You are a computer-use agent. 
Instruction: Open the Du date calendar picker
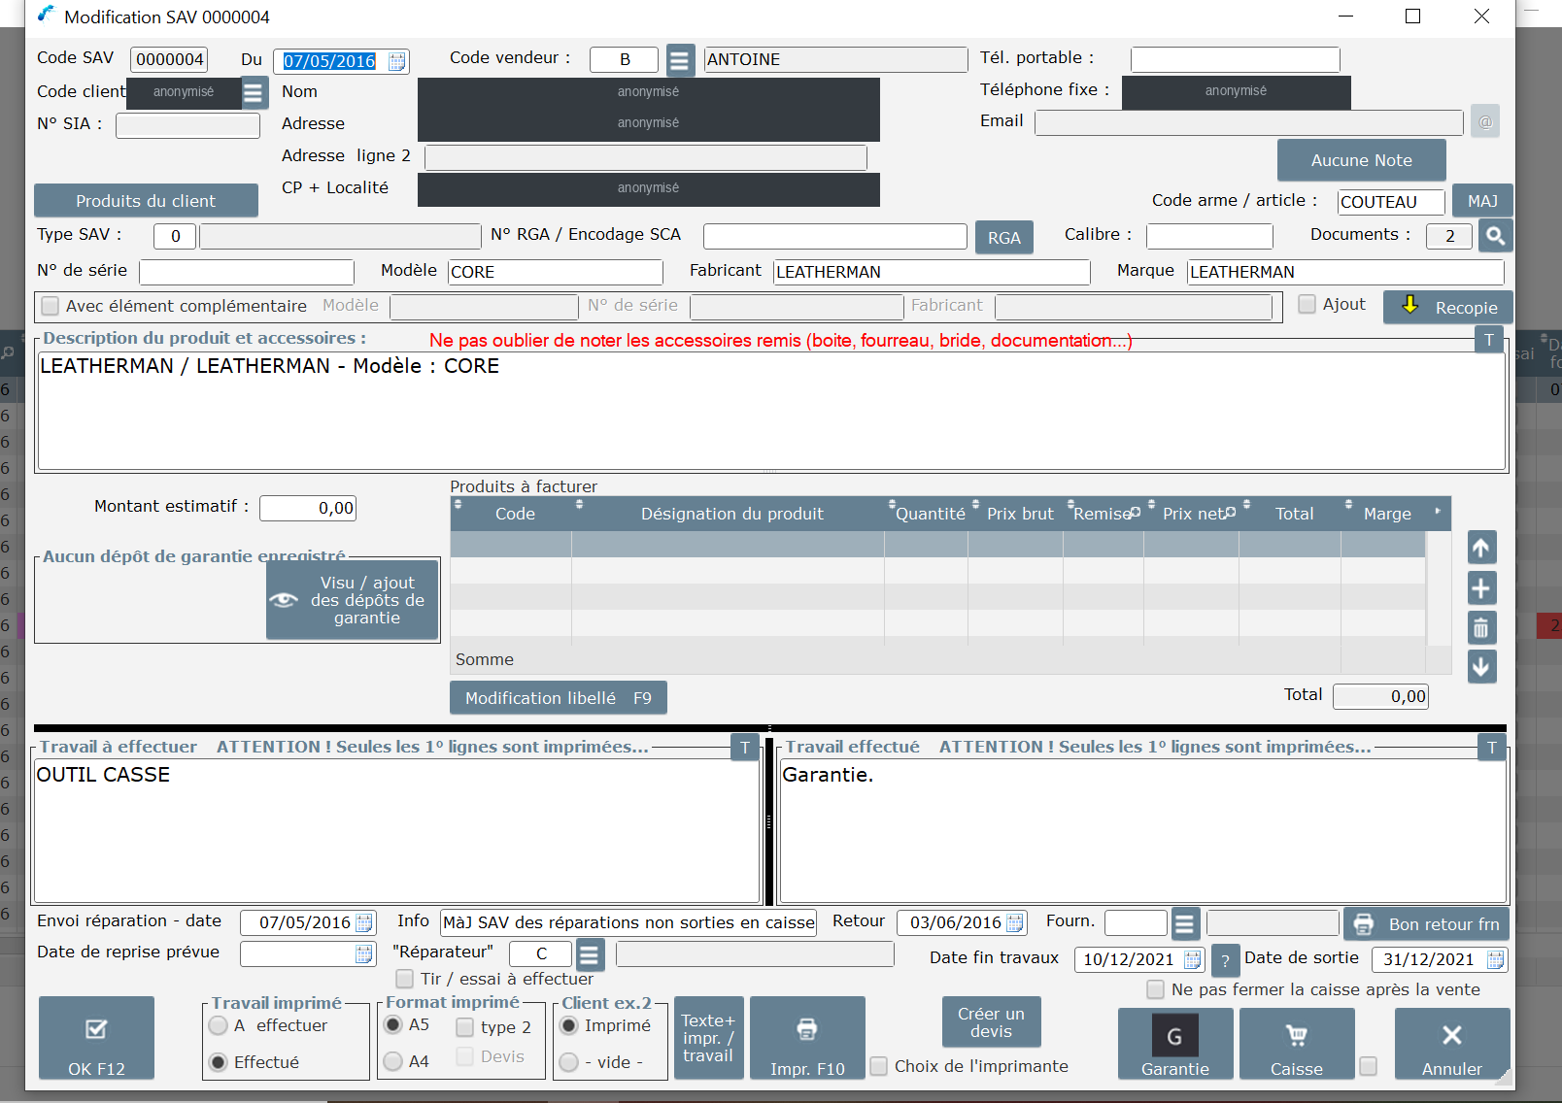click(396, 61)
